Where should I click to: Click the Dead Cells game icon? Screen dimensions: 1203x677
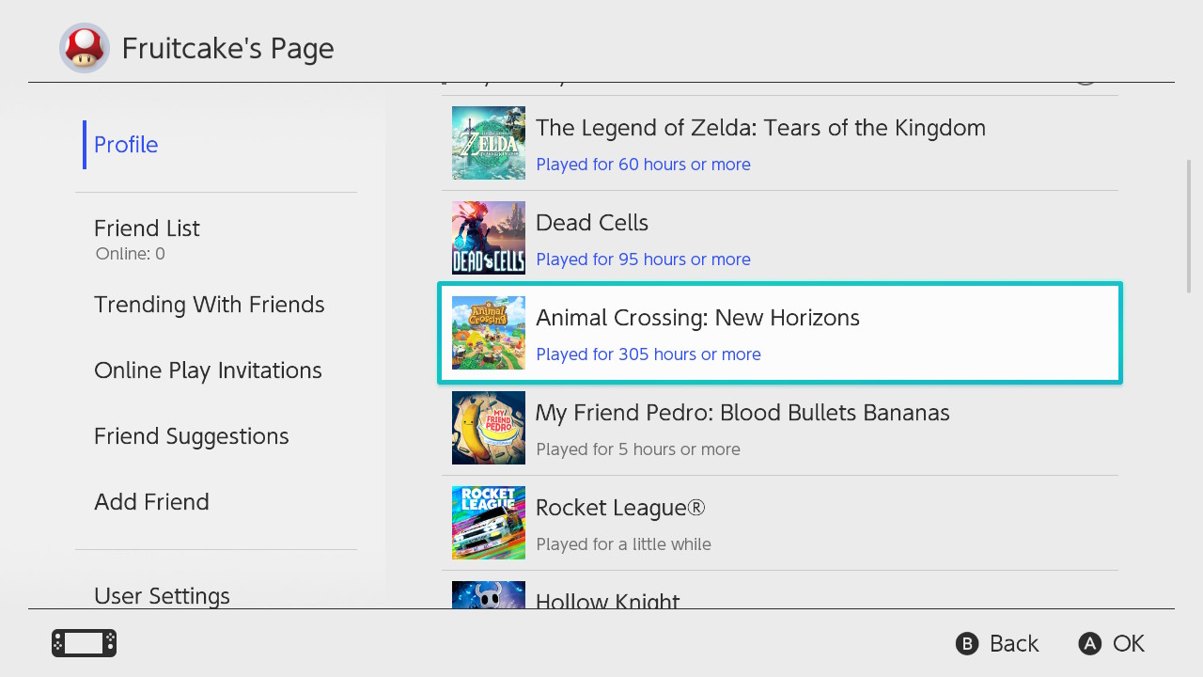pos(489,238)
